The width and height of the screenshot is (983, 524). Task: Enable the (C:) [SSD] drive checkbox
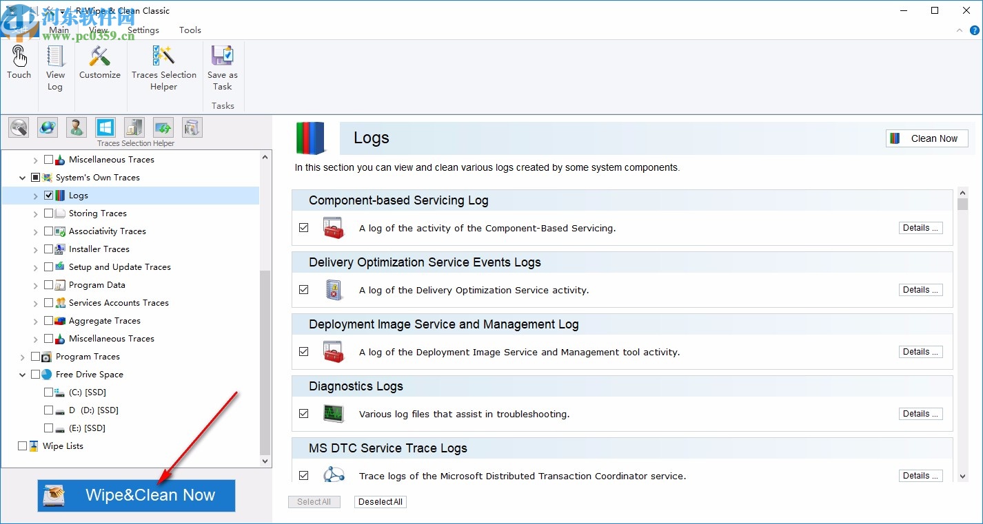click(x=48, y=392)
